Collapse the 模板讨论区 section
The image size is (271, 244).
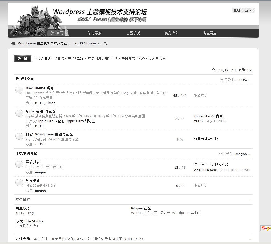coord(249,80)
